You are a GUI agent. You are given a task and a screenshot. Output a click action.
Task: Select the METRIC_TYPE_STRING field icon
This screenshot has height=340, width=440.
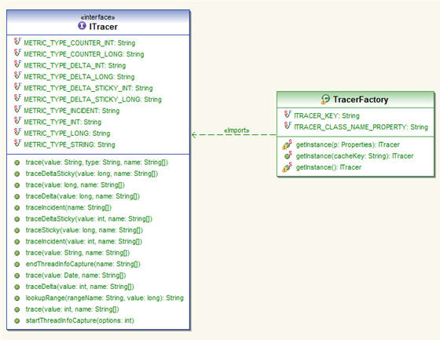coord(17,144)
